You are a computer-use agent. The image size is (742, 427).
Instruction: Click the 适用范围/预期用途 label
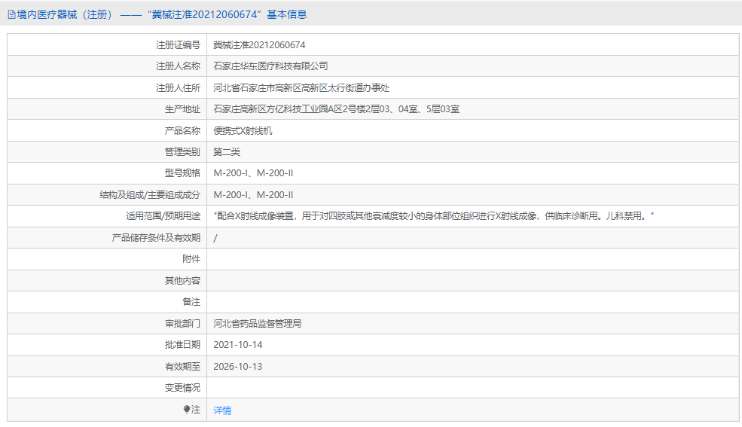(163, 216)
